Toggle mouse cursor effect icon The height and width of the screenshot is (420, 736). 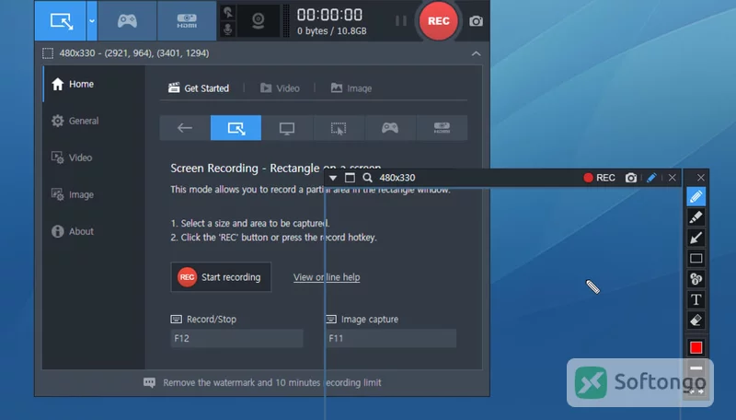pos(227,12)
